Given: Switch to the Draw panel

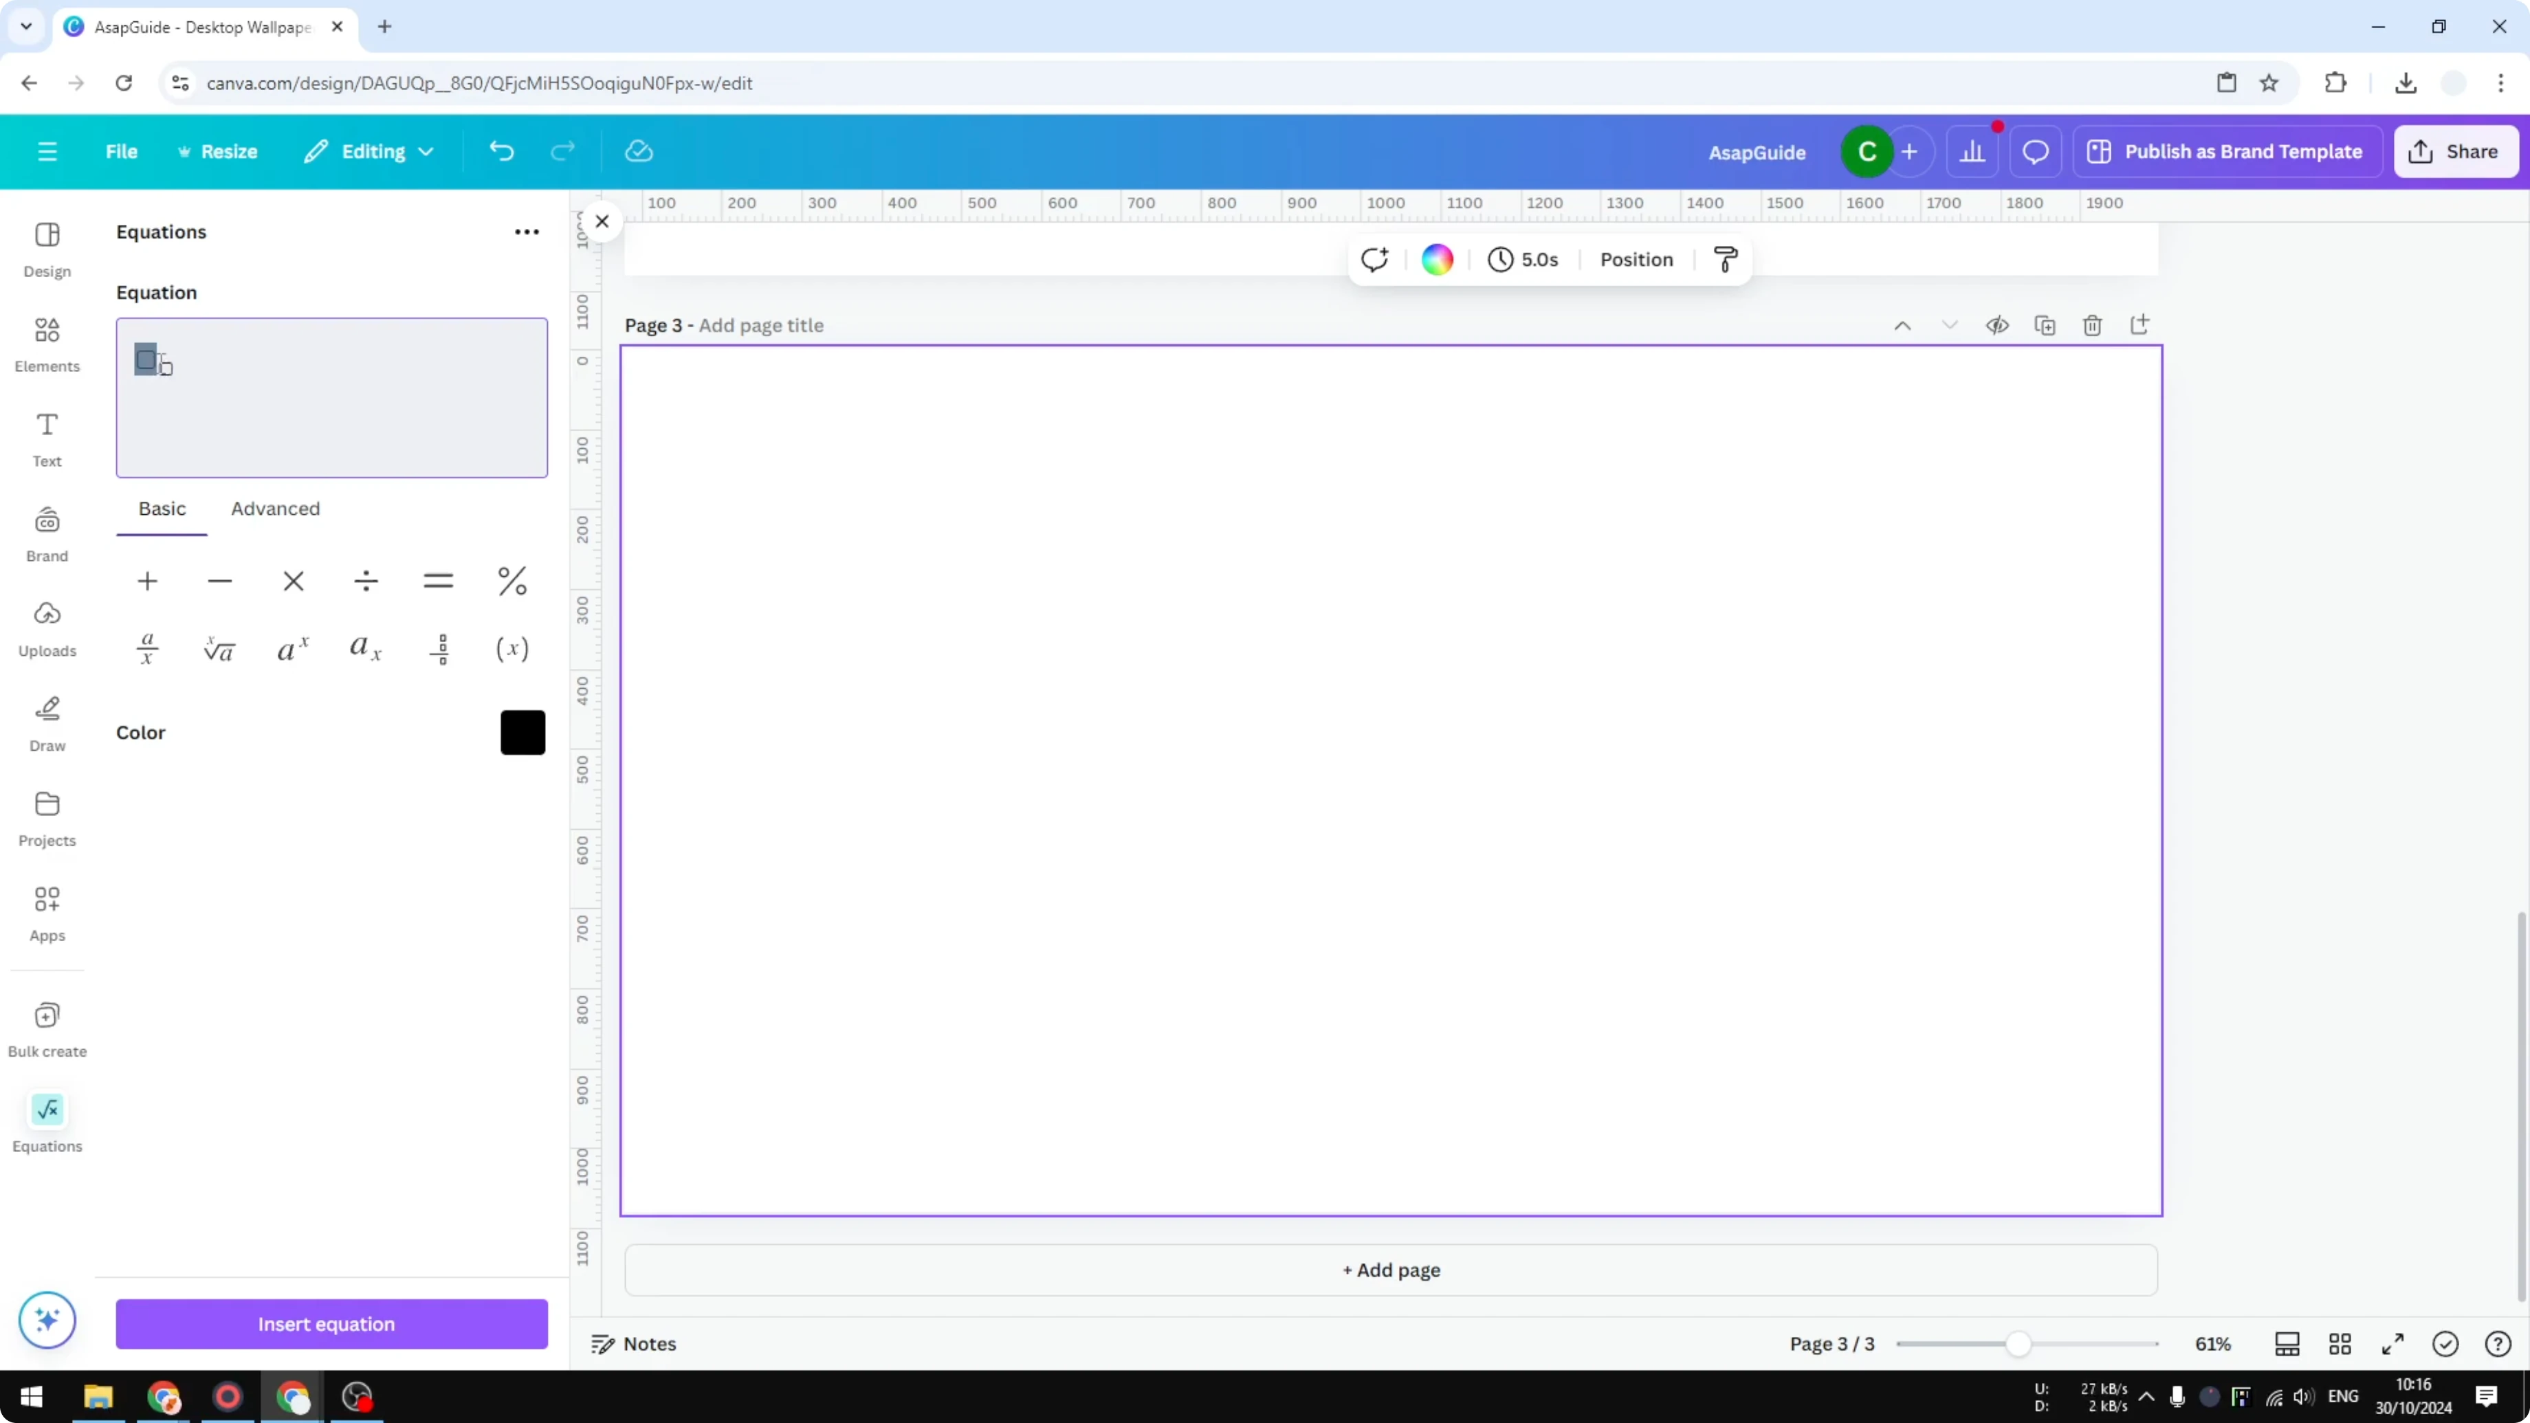Looking at the screenshot, I should pos(46,724).
